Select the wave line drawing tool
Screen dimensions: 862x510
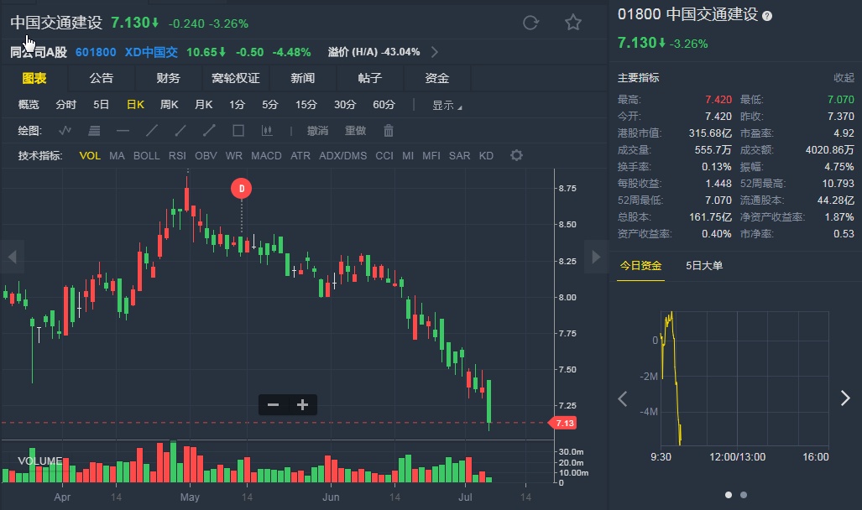(x=65, y=130)
